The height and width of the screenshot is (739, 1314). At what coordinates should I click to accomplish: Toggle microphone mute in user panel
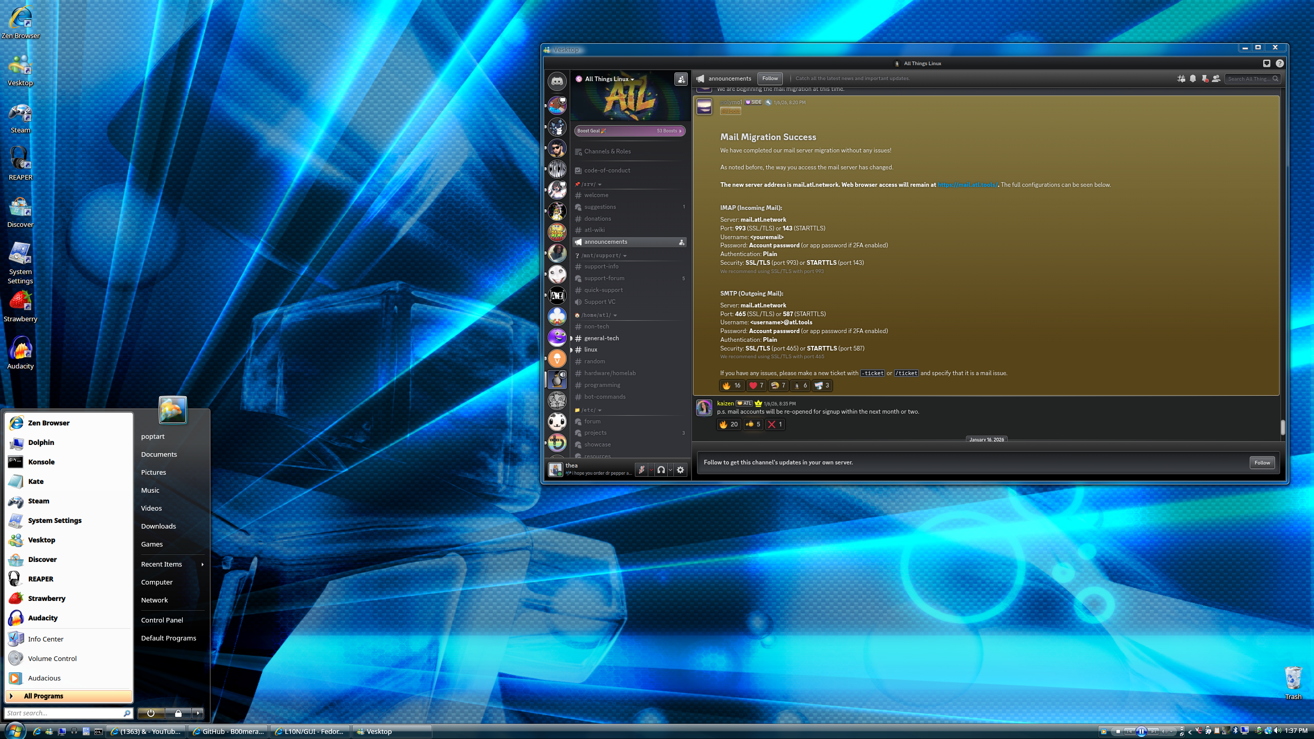[641, 470]
